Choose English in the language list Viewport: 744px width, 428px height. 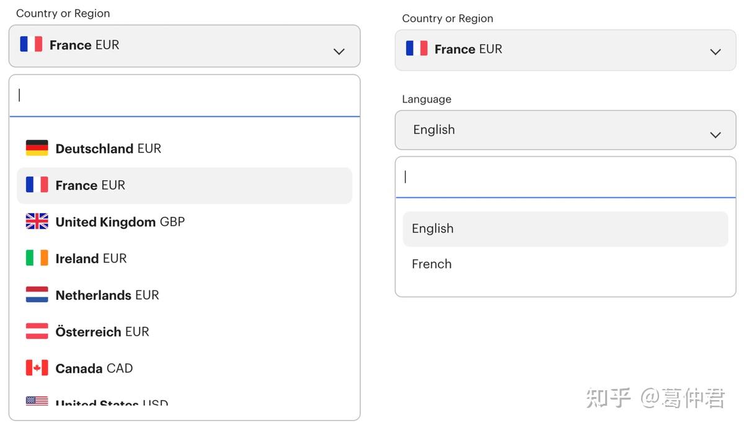(x=433, y=229)
